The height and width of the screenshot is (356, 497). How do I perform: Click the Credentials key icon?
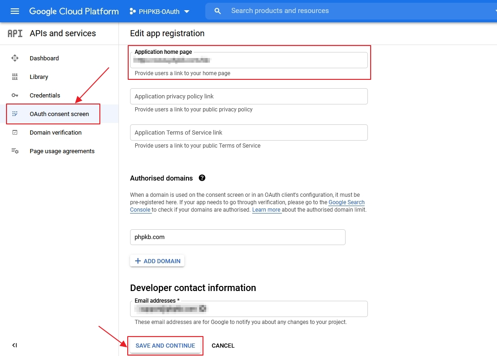[14, 95]
